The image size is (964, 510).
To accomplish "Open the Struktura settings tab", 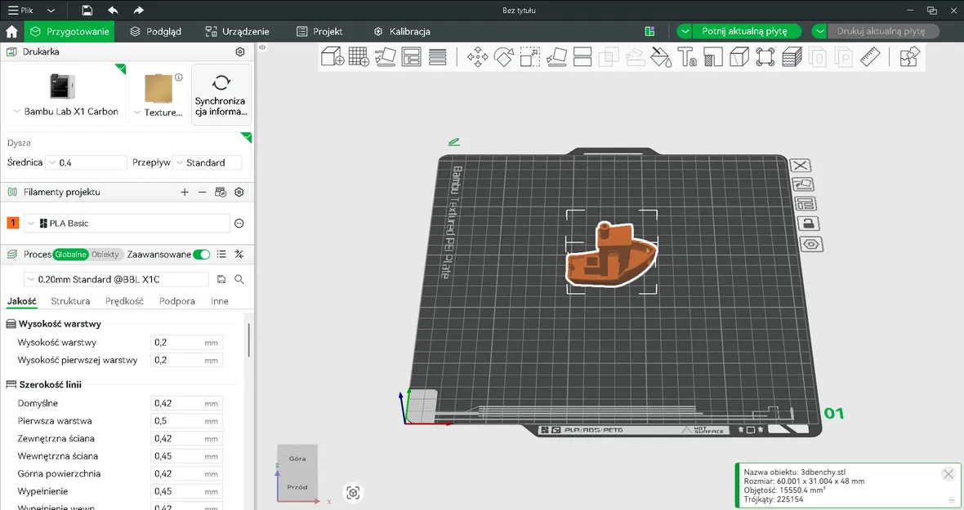I will 69,300.
